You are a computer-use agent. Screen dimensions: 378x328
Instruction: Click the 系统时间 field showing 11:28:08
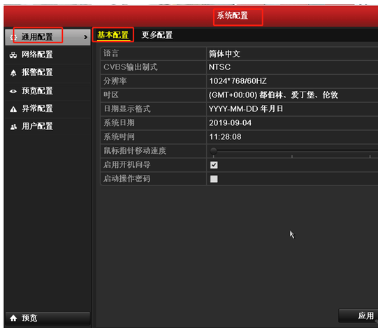tap(292, 137)
